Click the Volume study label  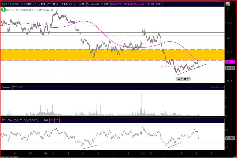point(7,87)
